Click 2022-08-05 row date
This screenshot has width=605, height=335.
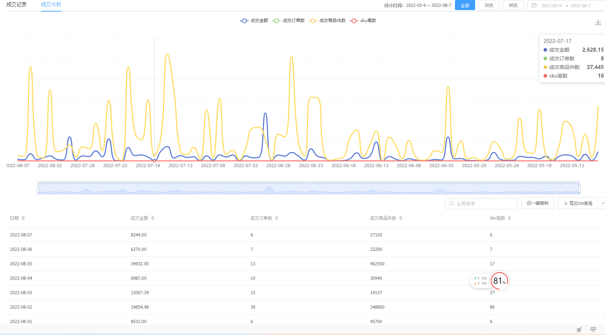coord(21,264)
